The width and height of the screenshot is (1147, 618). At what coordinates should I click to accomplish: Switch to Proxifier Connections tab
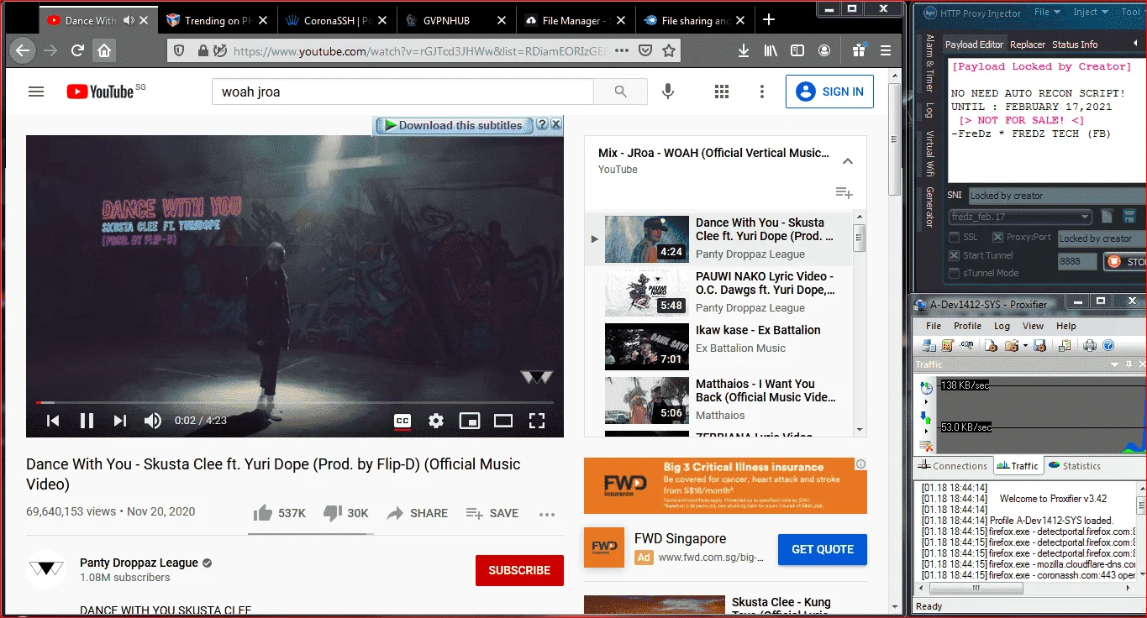point(954,466)
